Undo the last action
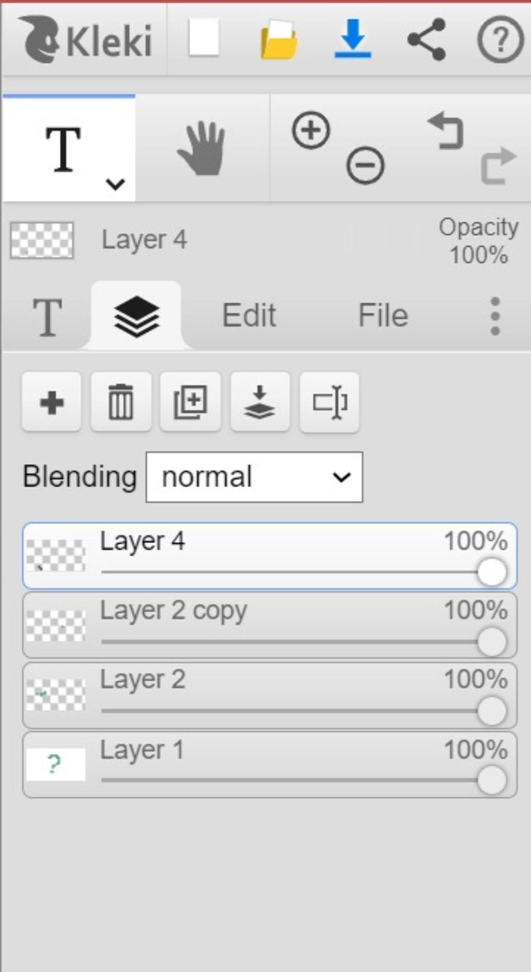The image size is (531, 972). (446, 131)
